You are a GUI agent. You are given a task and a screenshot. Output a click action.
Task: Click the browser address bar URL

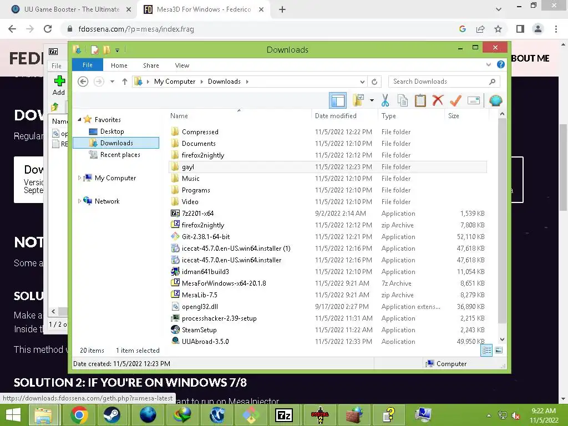click(x=136, y=29)
